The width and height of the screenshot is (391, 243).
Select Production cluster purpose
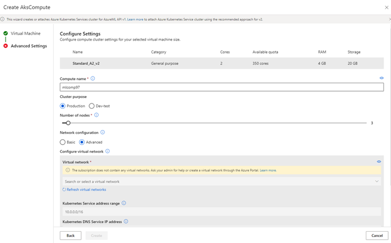click(63, 106)
